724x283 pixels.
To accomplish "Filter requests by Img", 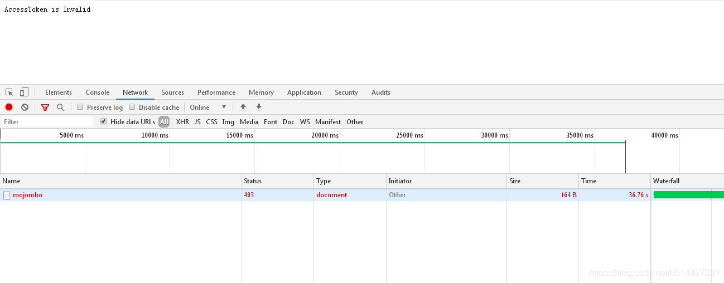I will click(228, 121).
